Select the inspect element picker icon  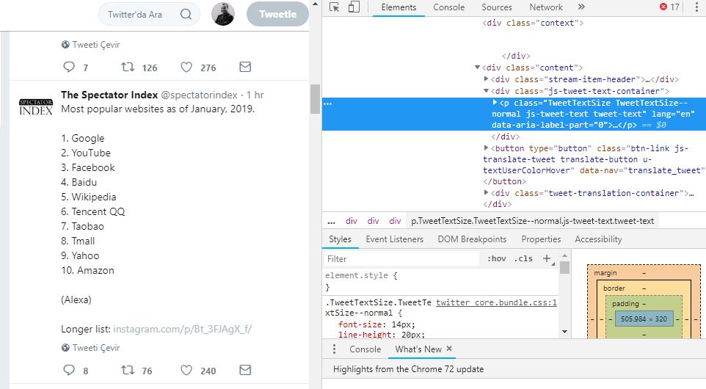click(x=334, y=7)
